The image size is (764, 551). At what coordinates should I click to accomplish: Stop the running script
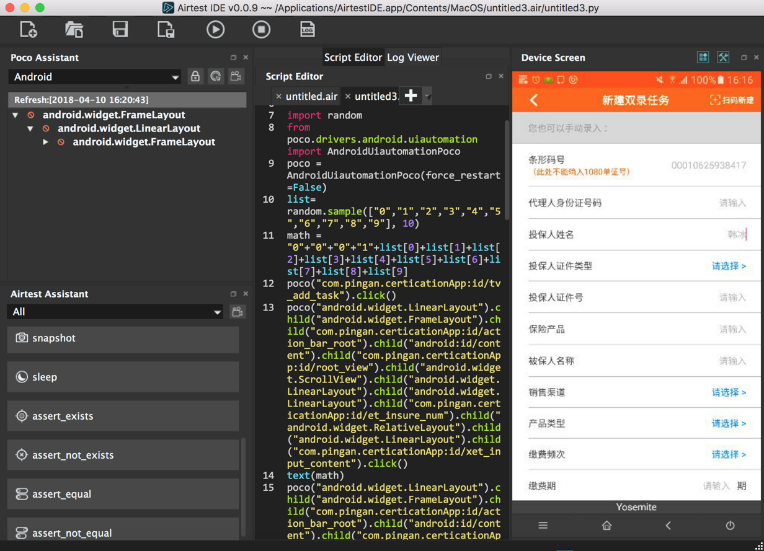pos(261,30)
